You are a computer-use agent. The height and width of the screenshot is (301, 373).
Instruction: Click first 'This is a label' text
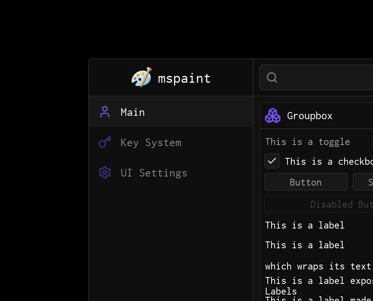pos(305,225)
